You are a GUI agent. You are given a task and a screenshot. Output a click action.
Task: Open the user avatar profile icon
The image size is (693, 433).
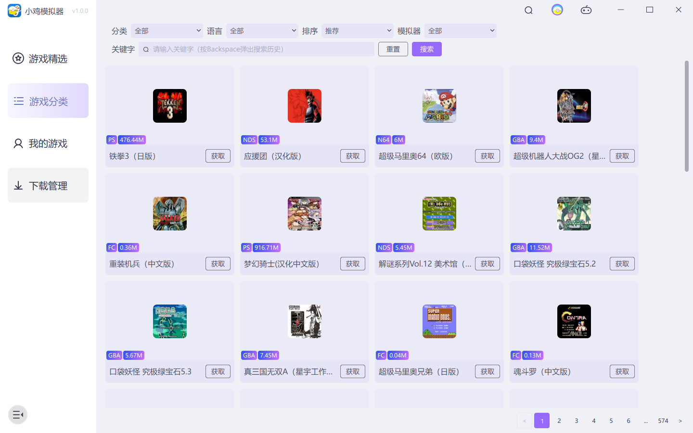(x=557, y=10)
